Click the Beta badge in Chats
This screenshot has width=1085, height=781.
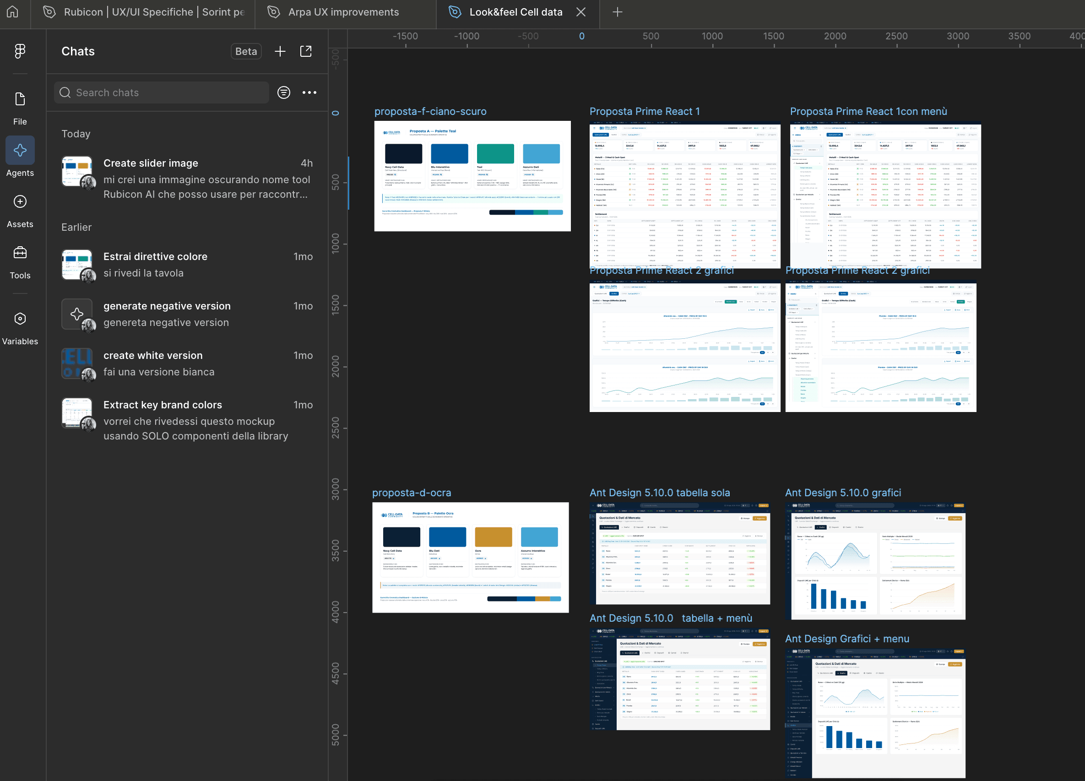(246, 51)
